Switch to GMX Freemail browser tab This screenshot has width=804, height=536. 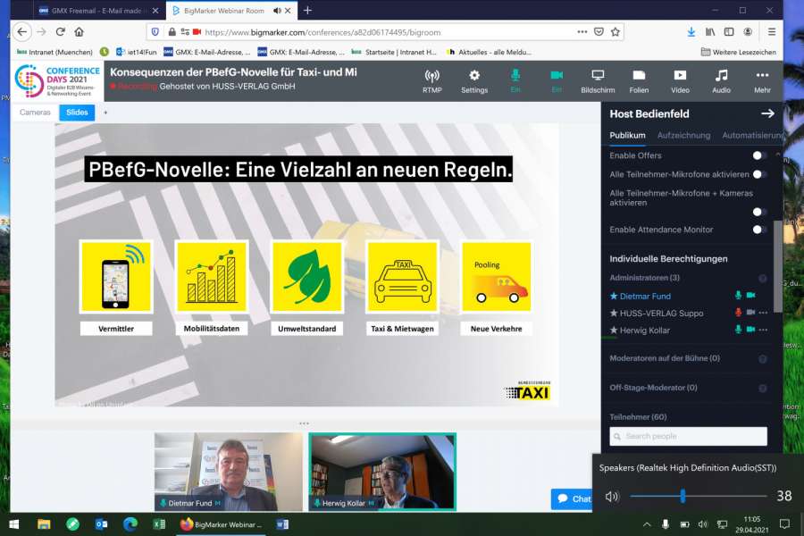coord(97,10)
